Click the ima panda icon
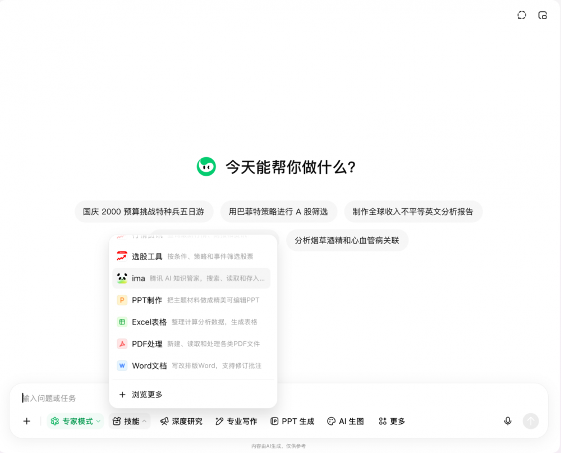The height and width of the screenshot is (453, 561). [122, 278]
